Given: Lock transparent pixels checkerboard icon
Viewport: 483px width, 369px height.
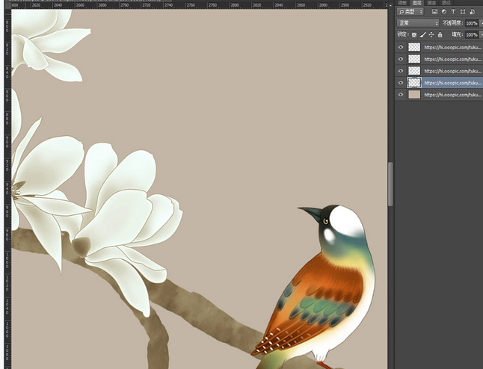Looking at the screenshot, I should coord(413,34).
